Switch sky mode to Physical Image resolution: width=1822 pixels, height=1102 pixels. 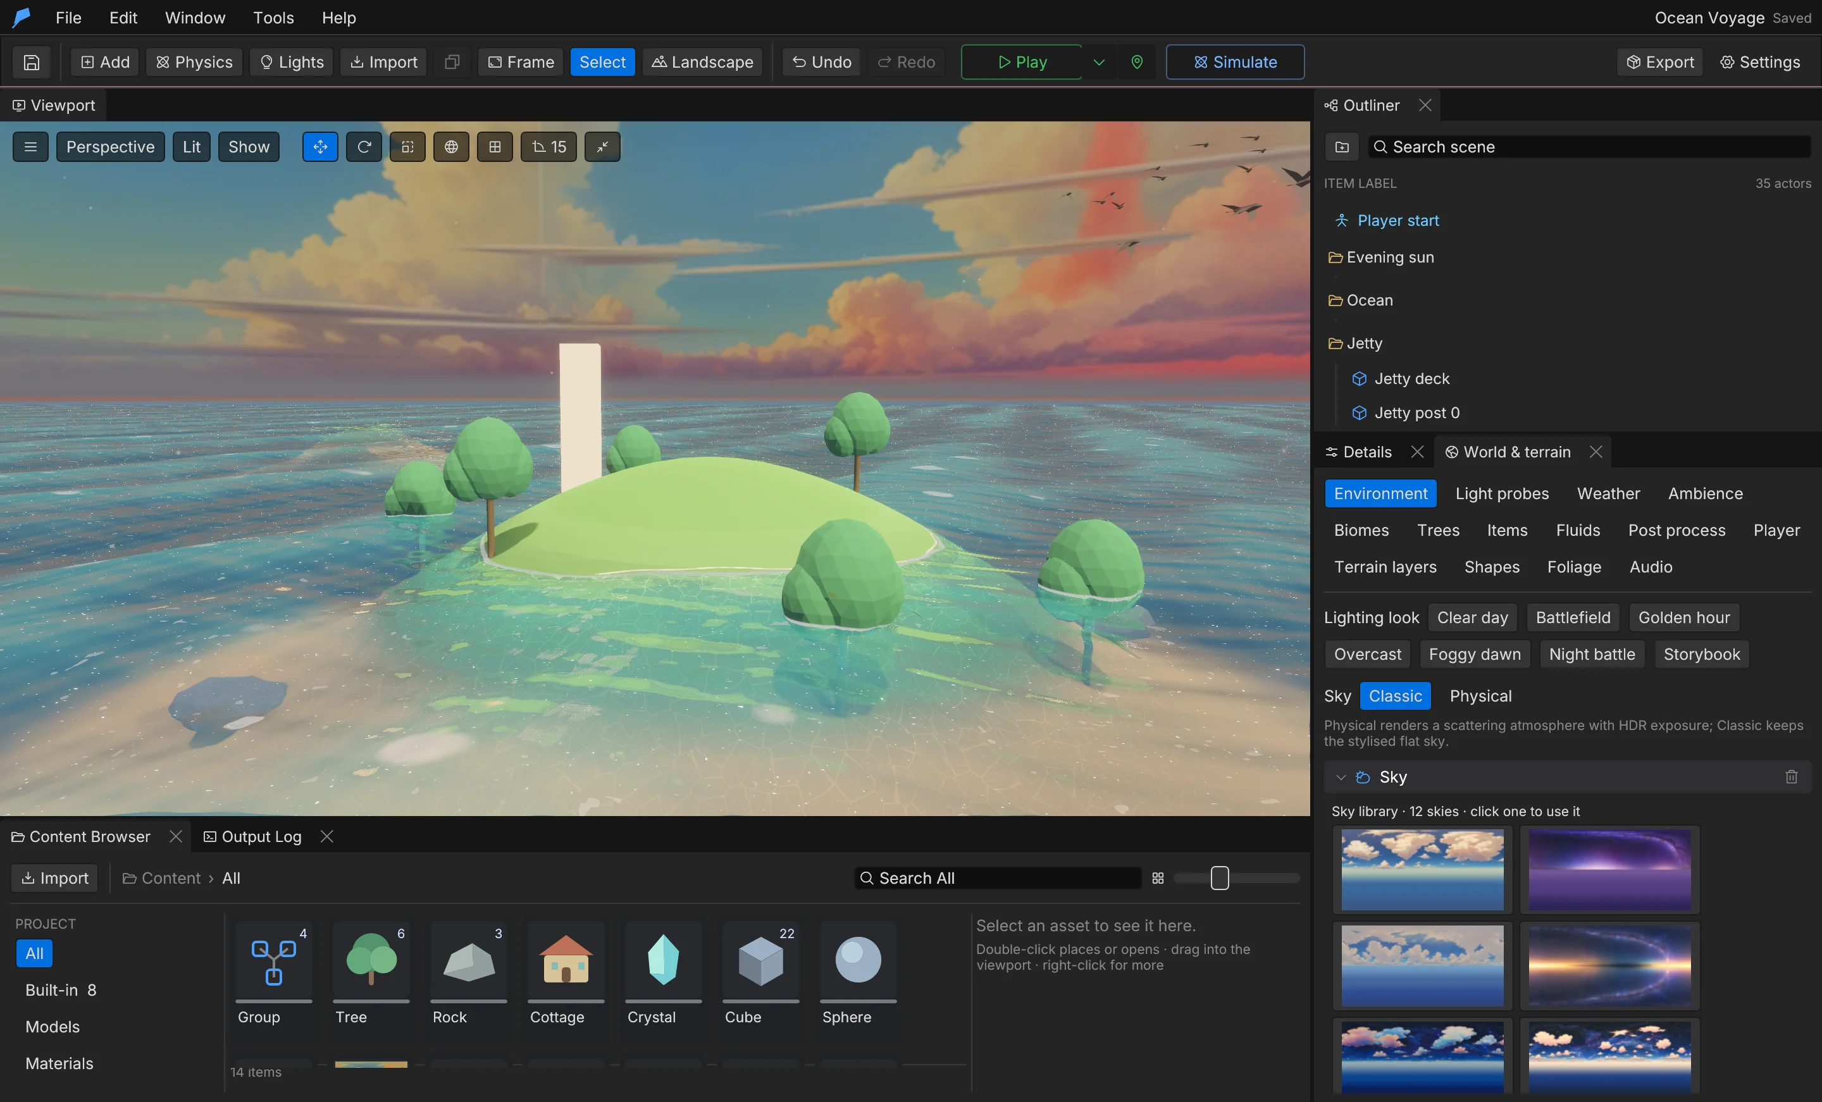[x=1480, y=696]
